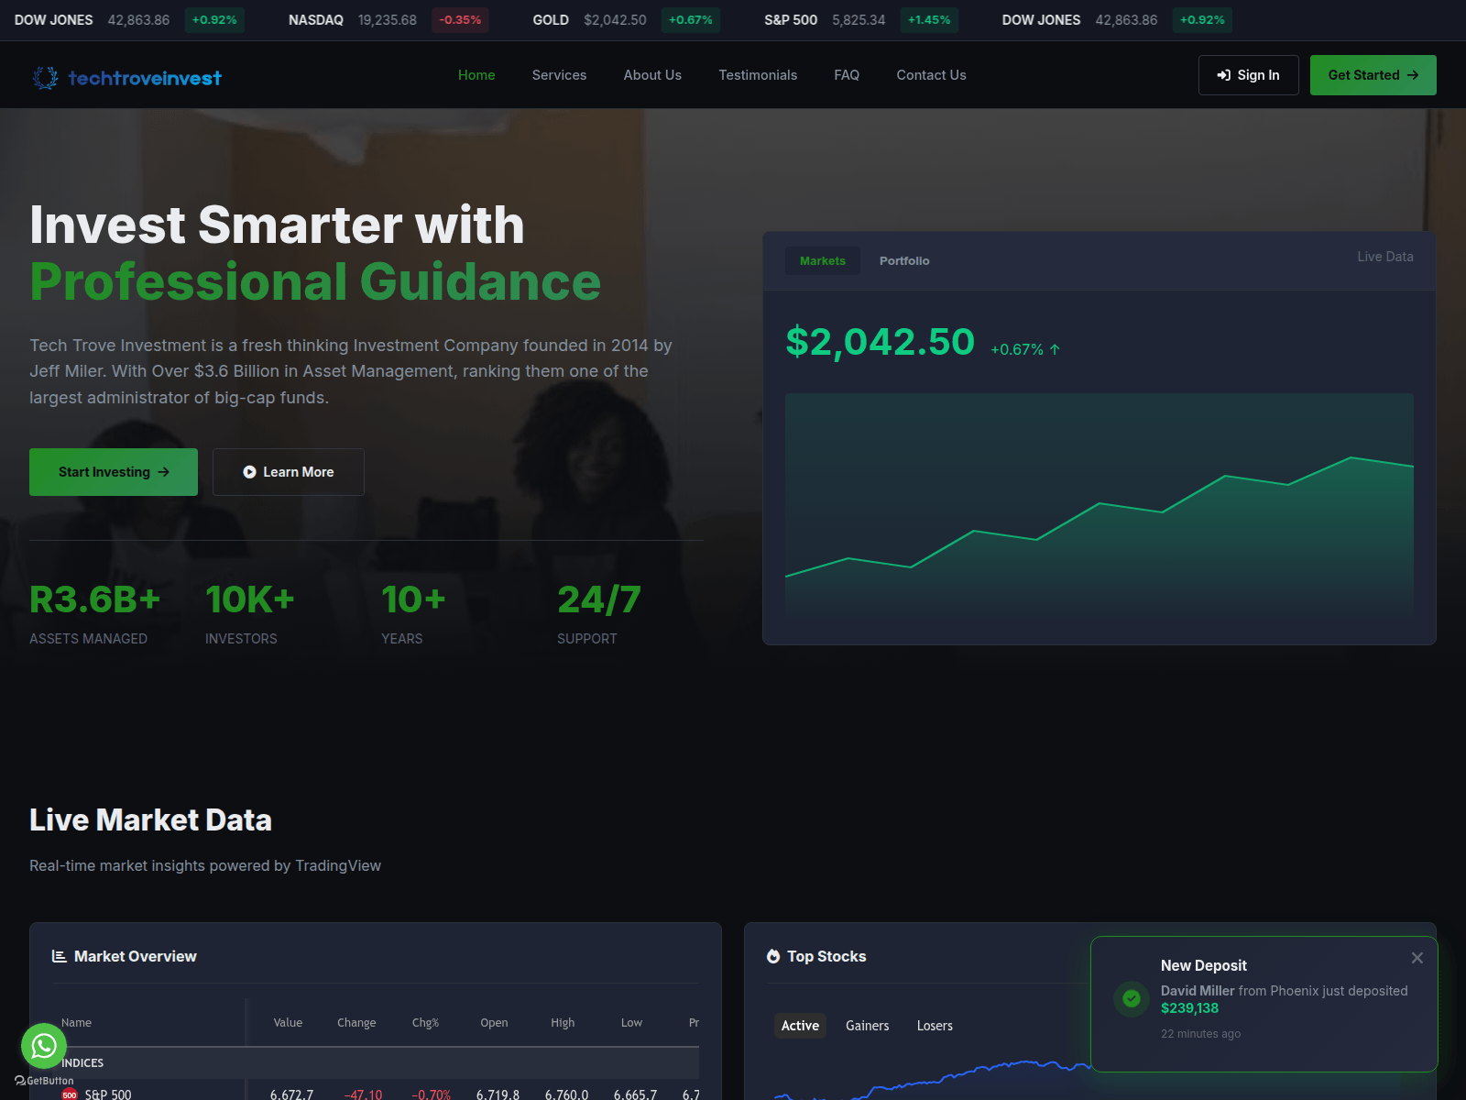Image resolution: width=1466 pixels, height=1100 pixels.
Task: Click the Top Stocks flame icon
Action: tap(773, 956)
